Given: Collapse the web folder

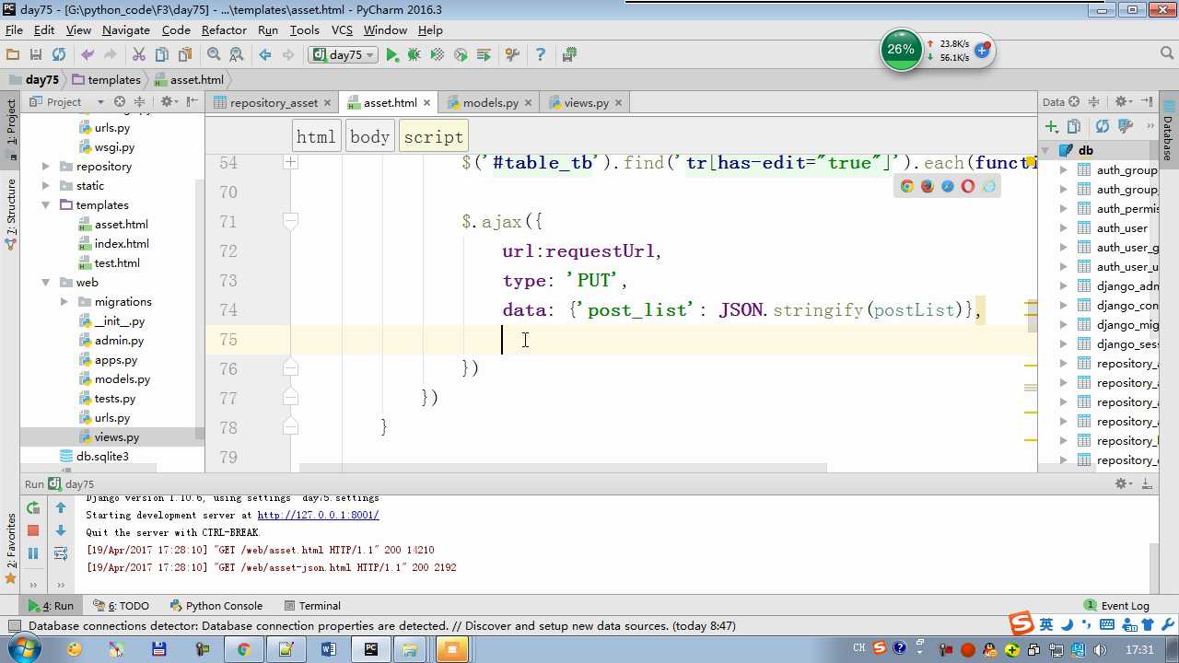Looking at the screenshot, I should click(x=46, y=283).
